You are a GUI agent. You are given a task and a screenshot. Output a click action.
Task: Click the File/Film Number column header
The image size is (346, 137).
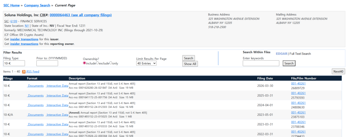click(x=304, y=79)
